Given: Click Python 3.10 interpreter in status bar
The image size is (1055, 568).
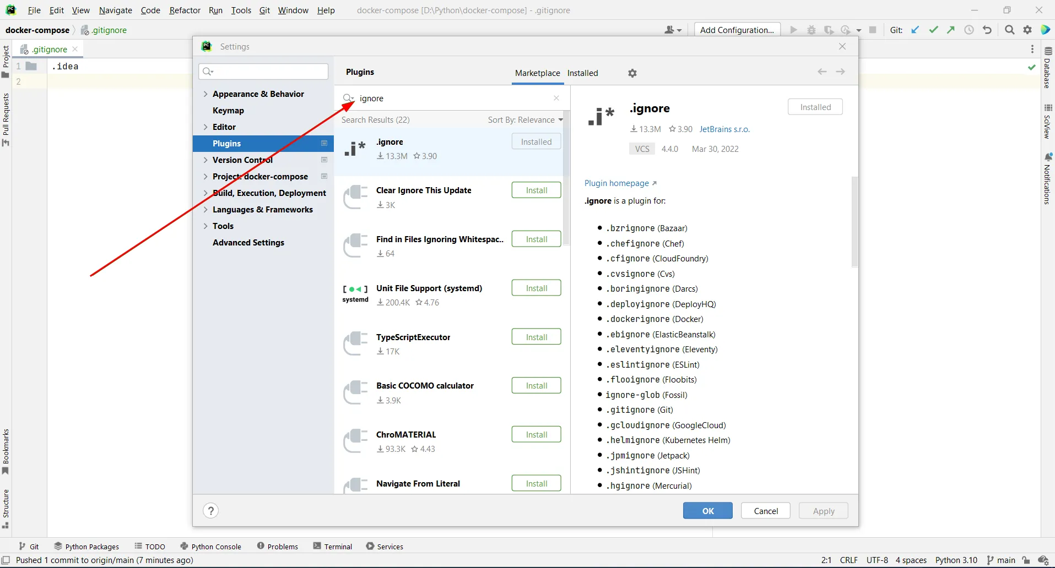Looking at the screenshot, I should click(956, 560).
